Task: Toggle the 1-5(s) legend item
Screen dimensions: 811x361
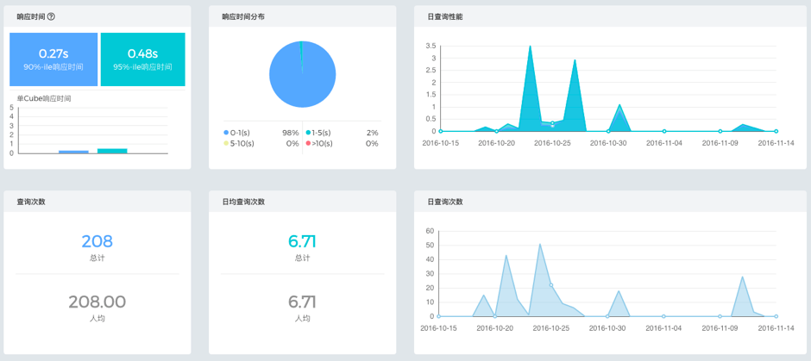Action: pyautogui.click(x=324, y=133)
